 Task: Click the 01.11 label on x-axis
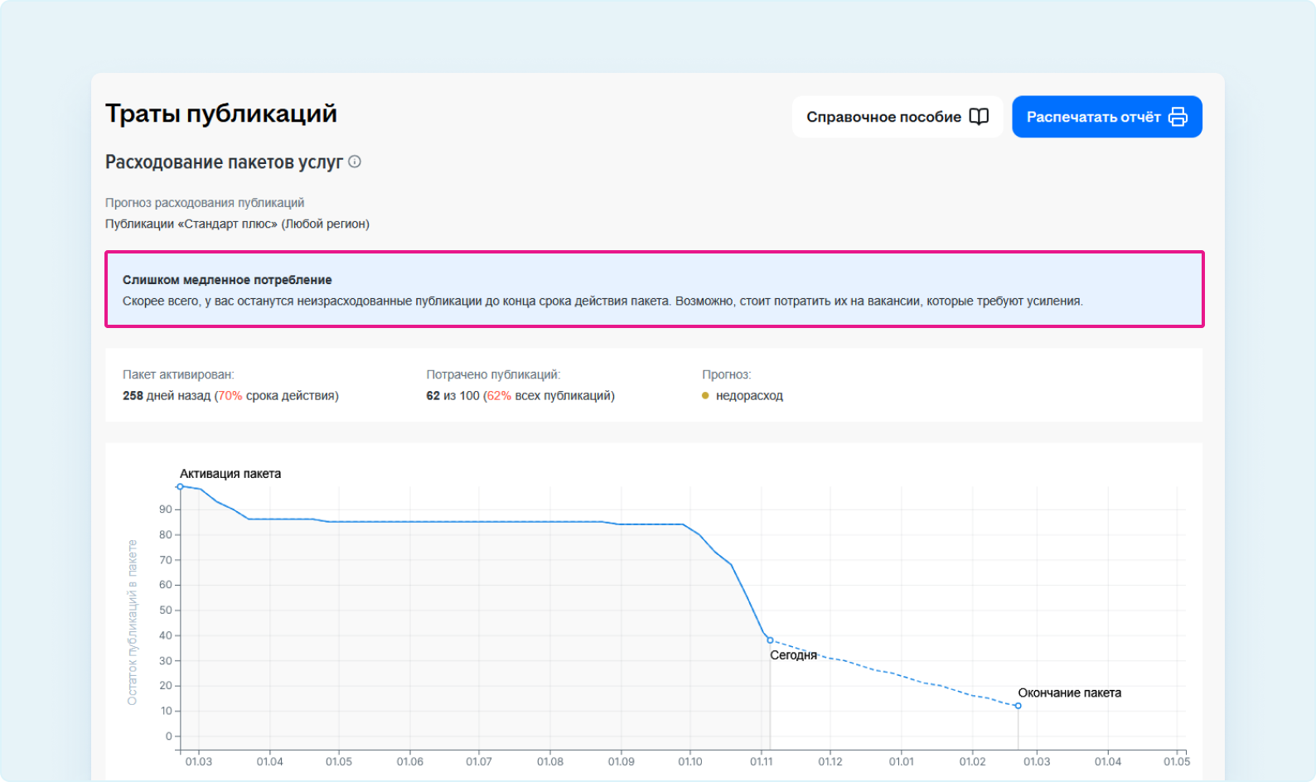click(x=761, y=761)
